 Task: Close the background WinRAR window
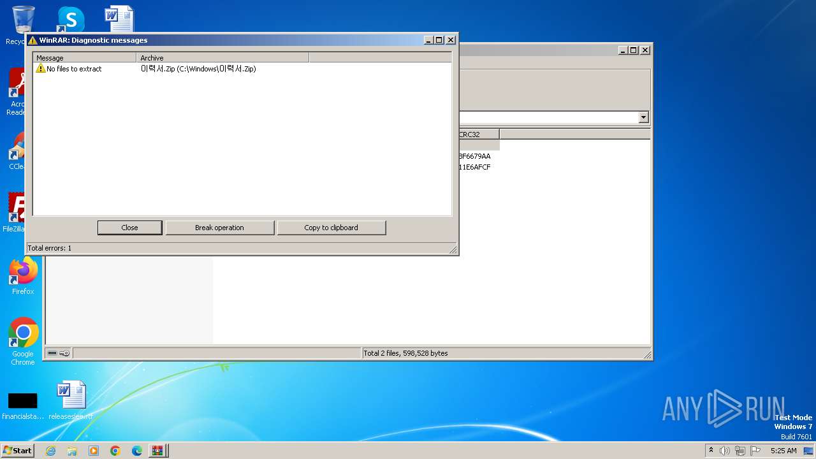[x=645, y=50]
